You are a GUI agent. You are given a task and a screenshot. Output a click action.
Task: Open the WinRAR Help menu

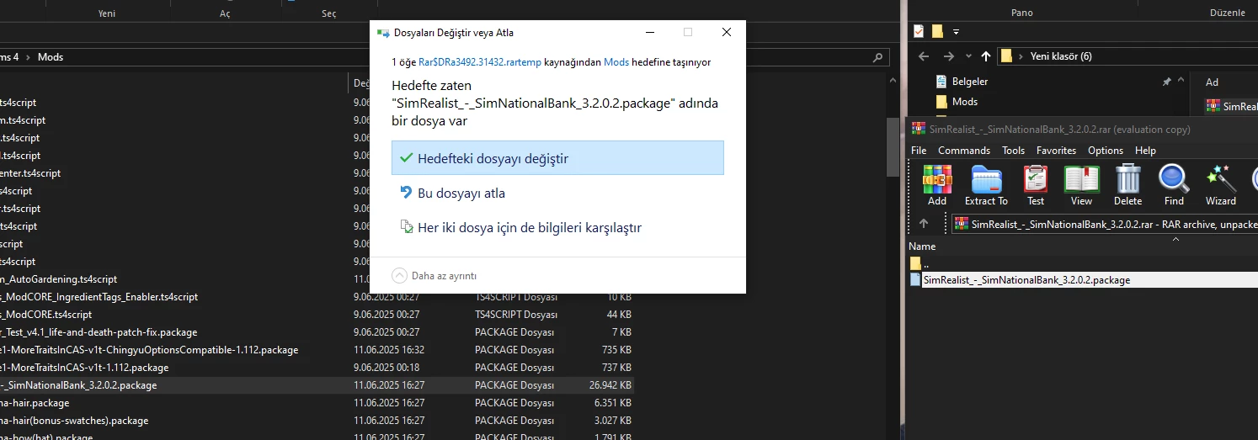pos(1145,151)
